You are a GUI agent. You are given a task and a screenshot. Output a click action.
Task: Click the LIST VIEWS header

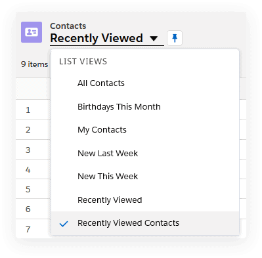click(x=83, y=62)
